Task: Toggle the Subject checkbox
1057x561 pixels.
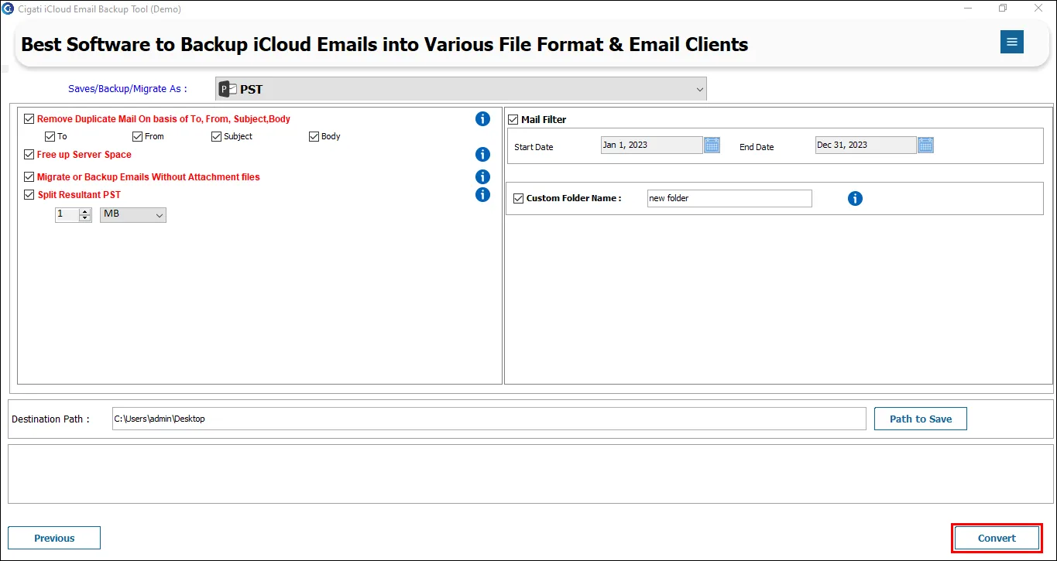Action: 217,136
